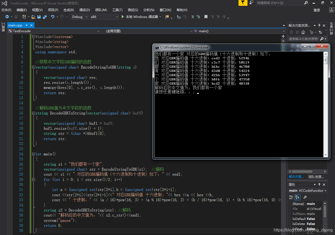The height and width of the screenshot is (235, 335).
Task: Click the search magnifier in Solution Explorer
Action: pos(322,39)
